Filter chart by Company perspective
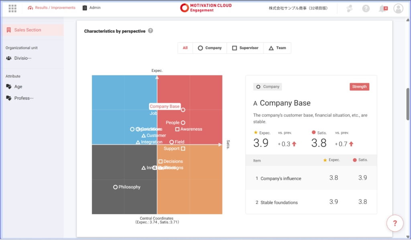The image size is (411, 240). tap(210, 48)
